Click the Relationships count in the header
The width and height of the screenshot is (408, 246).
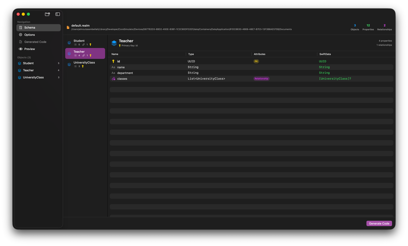(x=384, y=27)
